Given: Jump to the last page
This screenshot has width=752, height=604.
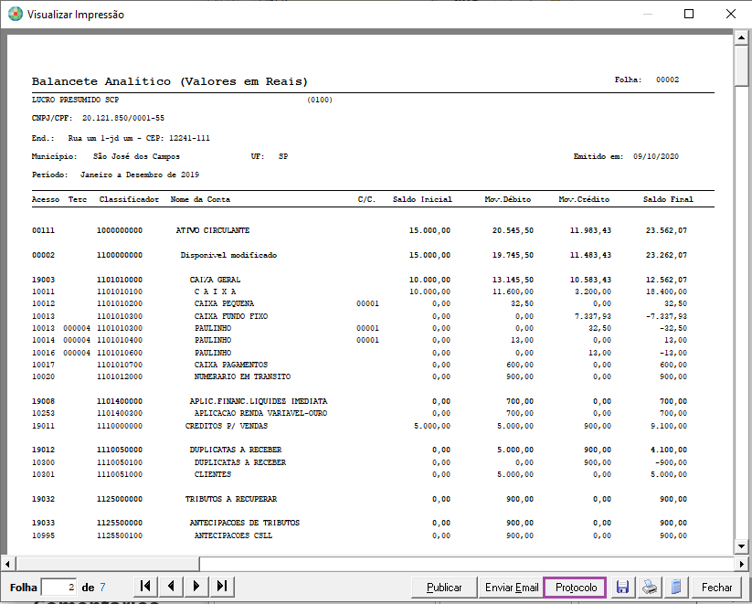Looking at the screenshot, I should coord(221,586).
